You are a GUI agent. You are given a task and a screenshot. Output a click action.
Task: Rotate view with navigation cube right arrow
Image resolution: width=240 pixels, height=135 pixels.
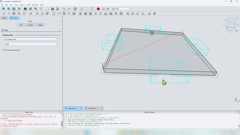pos(238,25)
